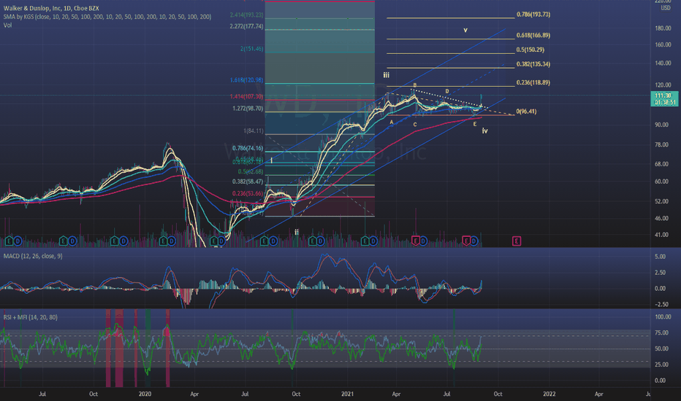The width and height of the screenshot is (681, 401).
Task: Click the upcoming earnings marker after October 2021
Action: coord(517,241)
